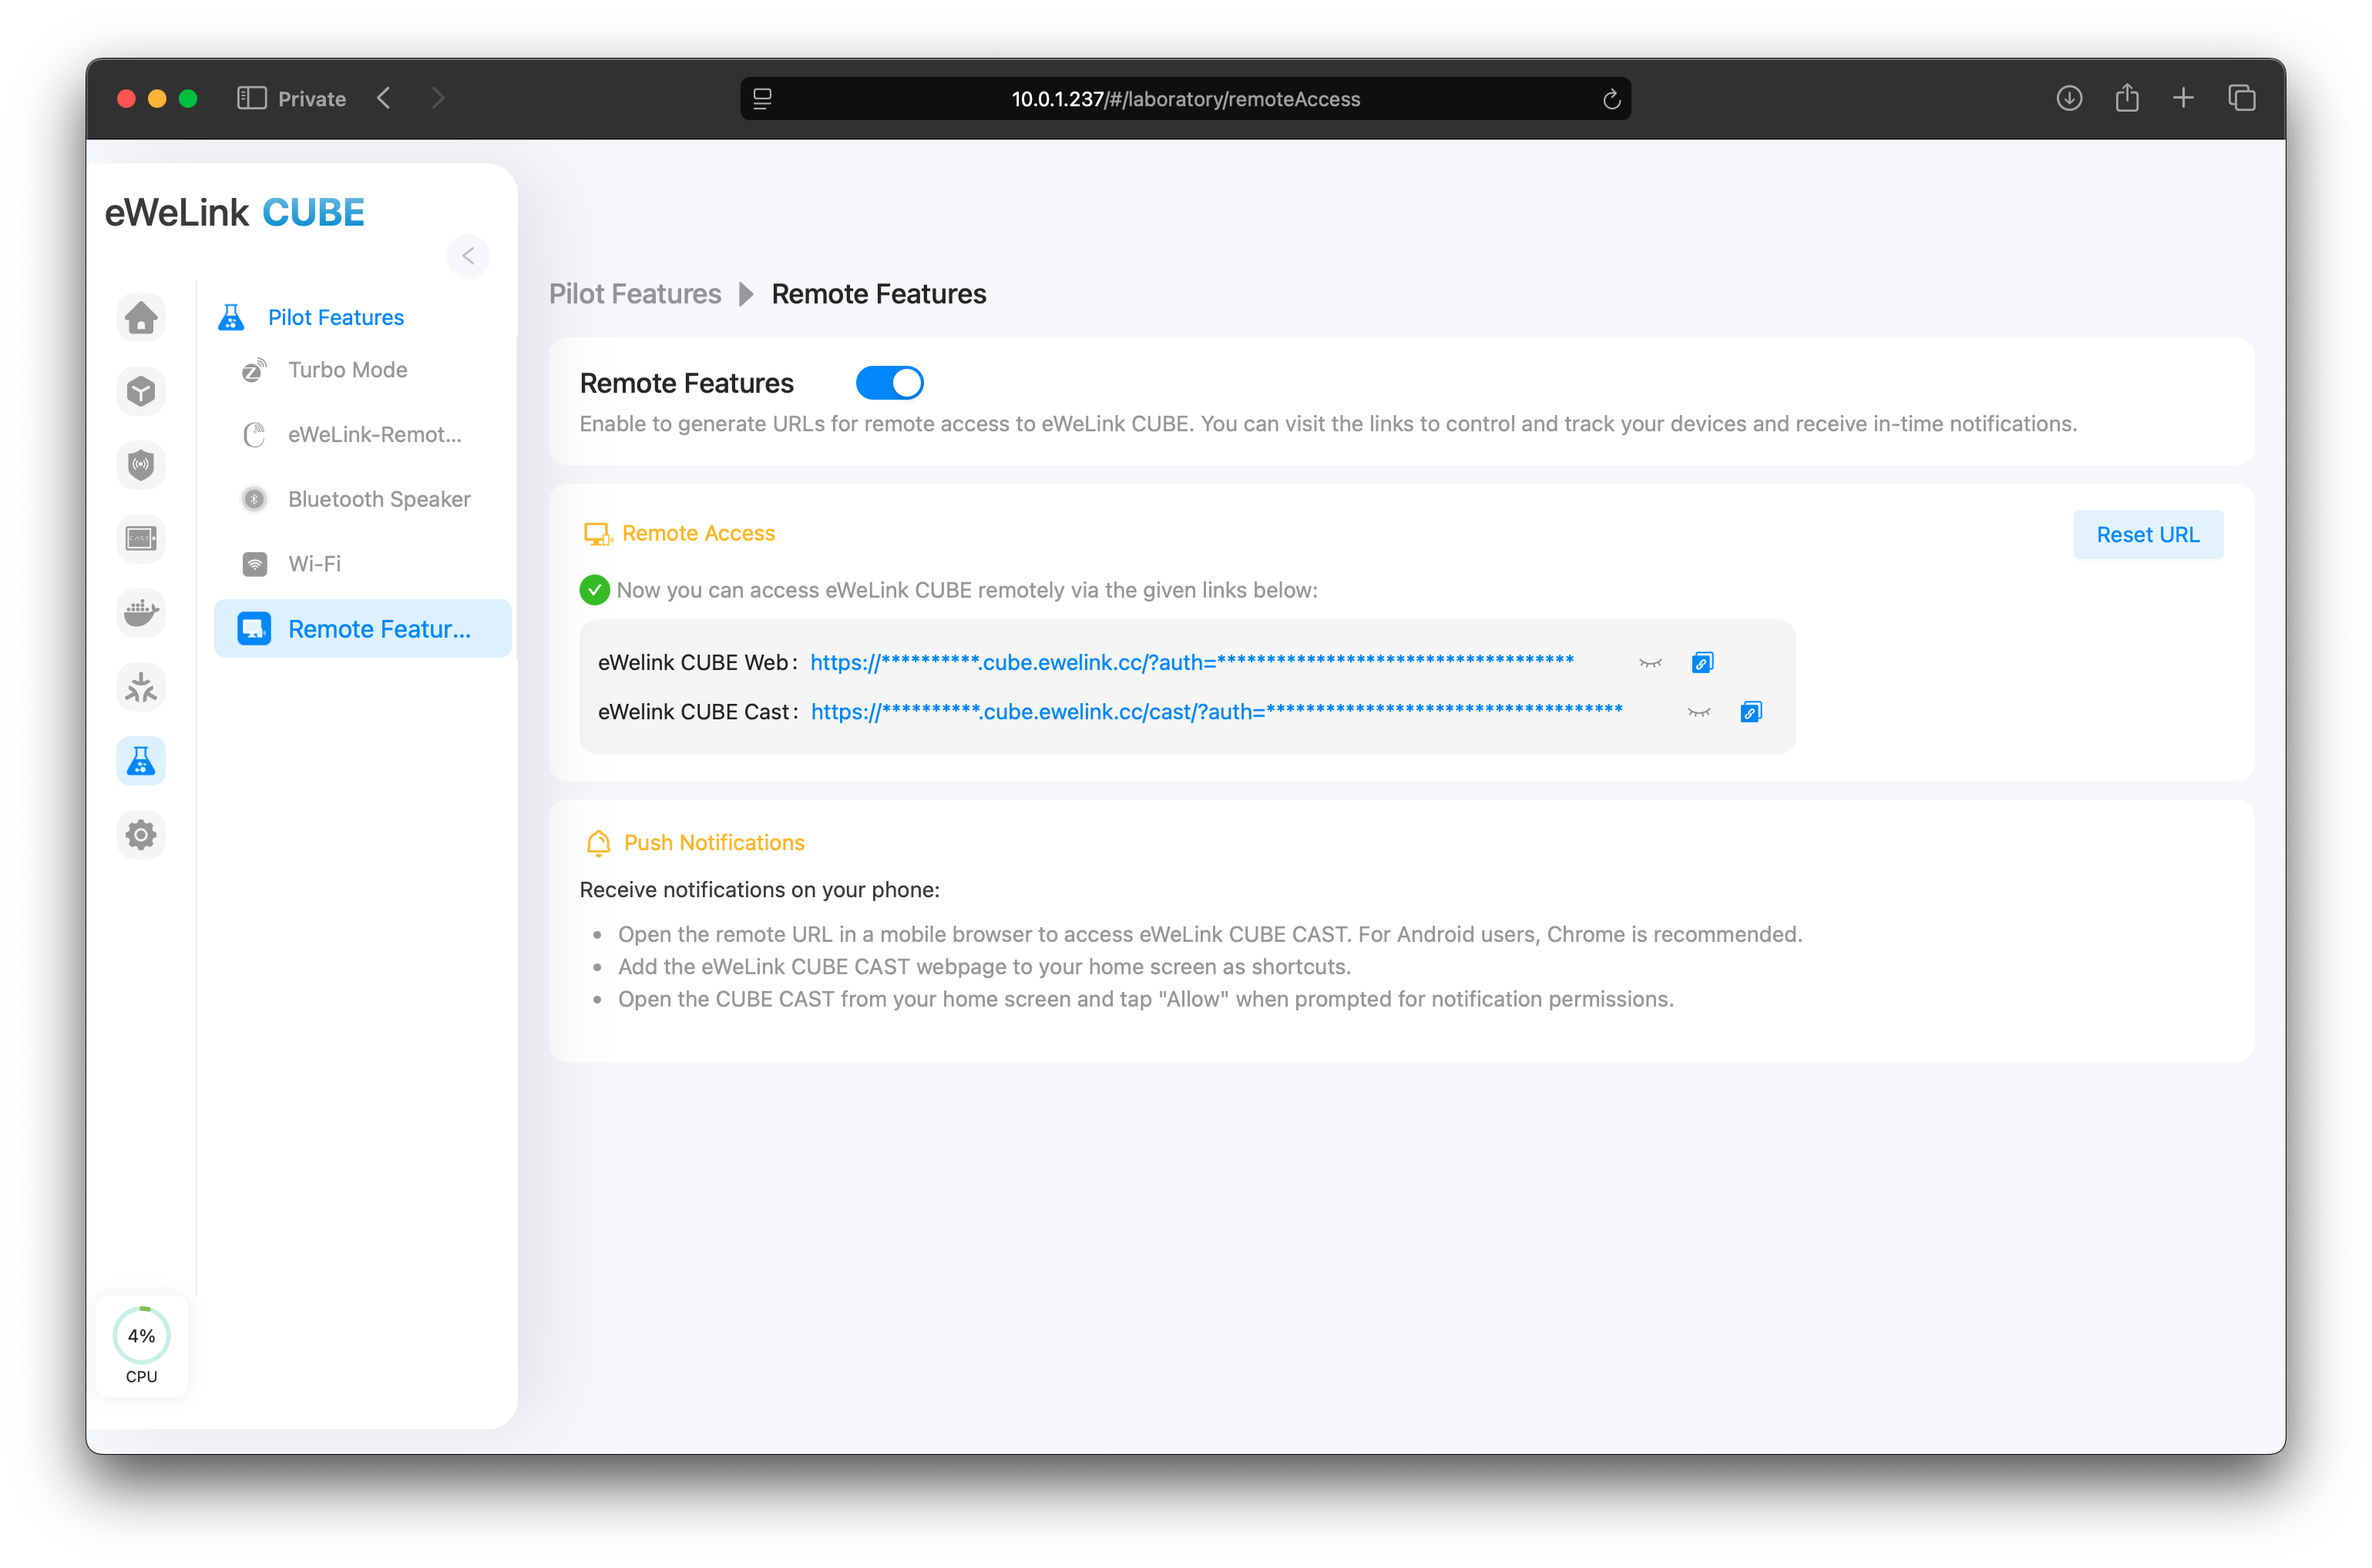
Task: Turn off the Remote Features switch
Action: tap(889, 383)
